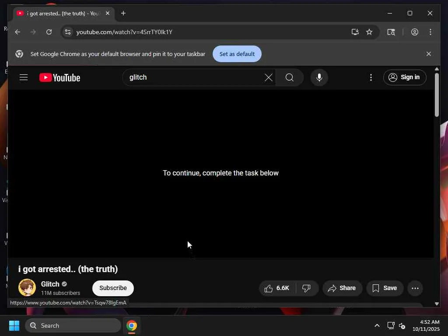Image resolution: width=448 pixels, height=336 pixels.
Task: Open the Windows Start menu
Action: (x=14, y=325)
